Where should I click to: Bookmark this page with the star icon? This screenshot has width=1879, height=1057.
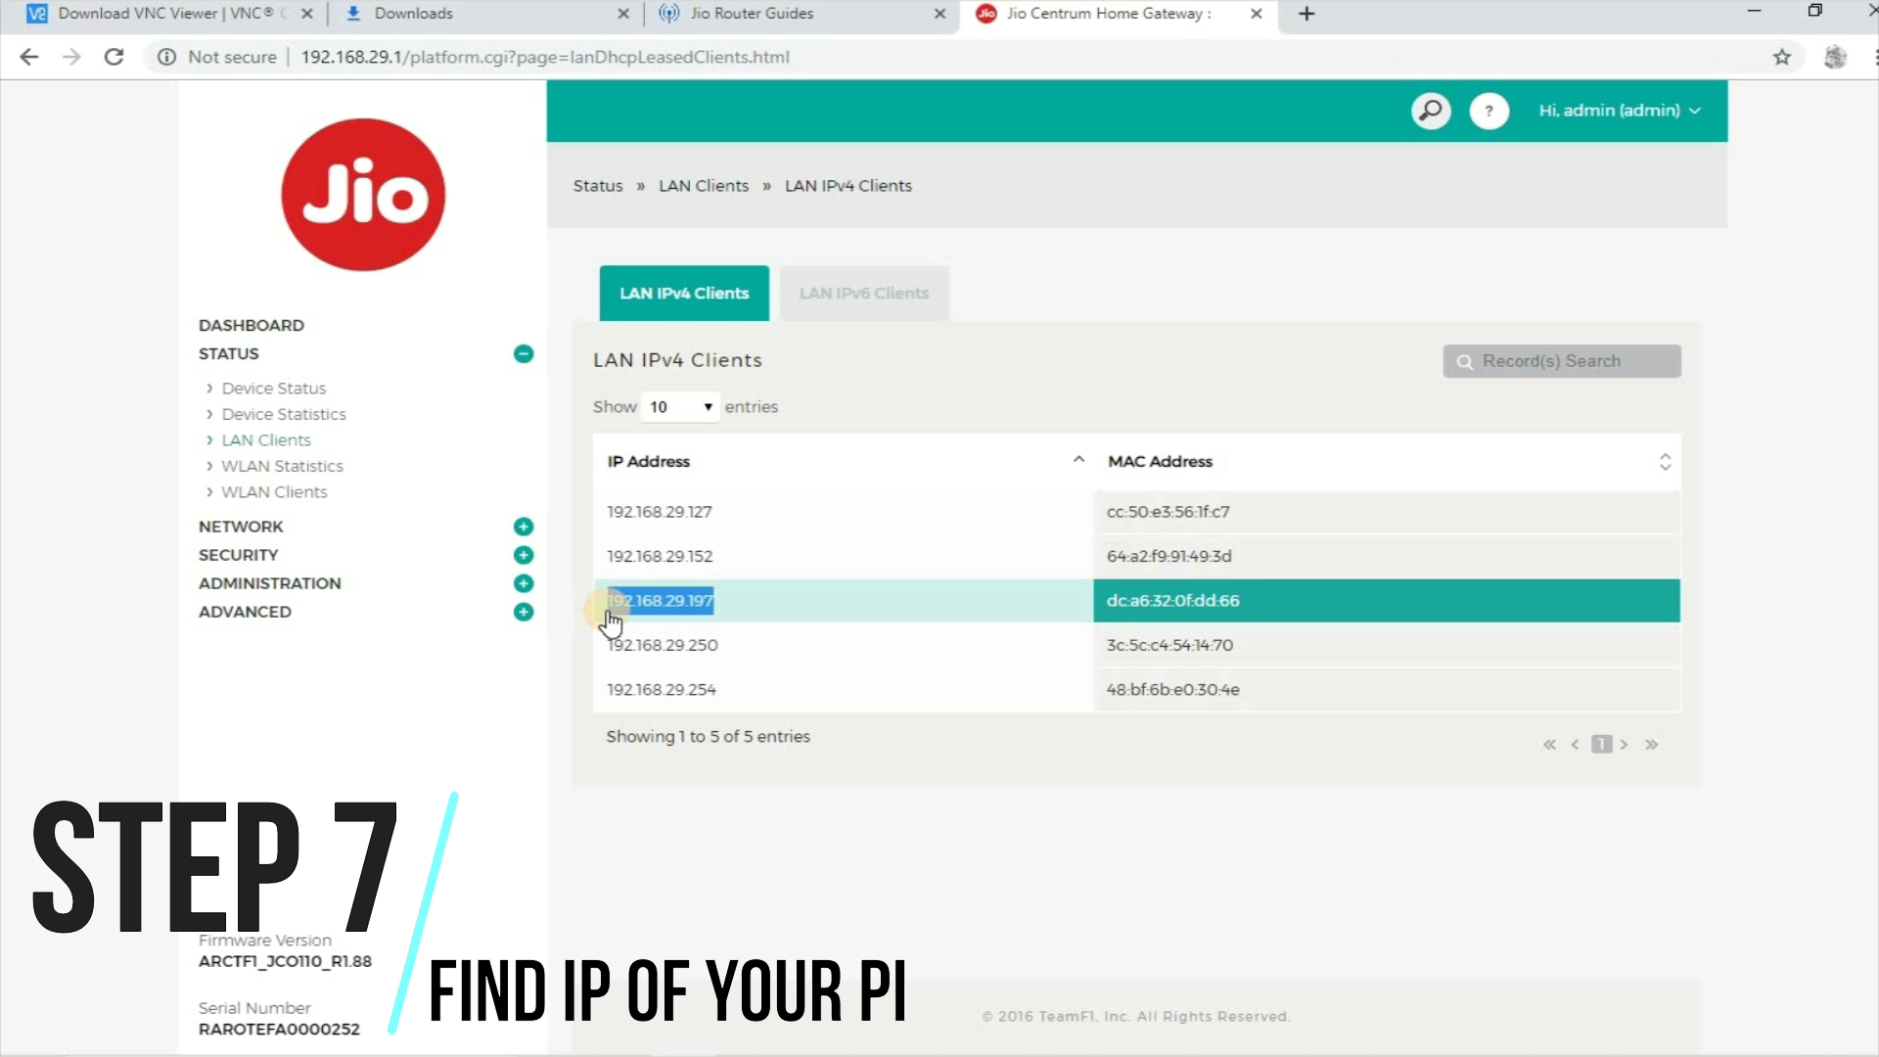click(1782, 57)
